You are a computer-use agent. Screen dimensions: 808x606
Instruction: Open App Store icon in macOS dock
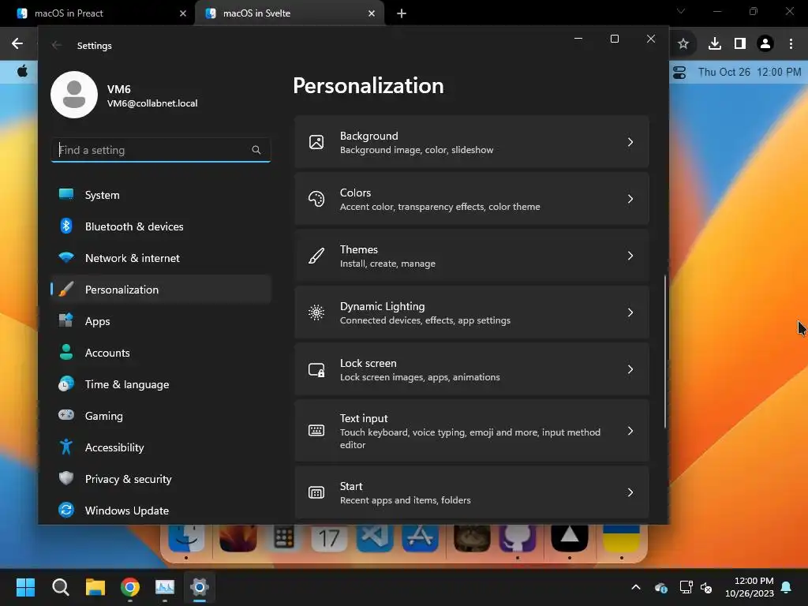click(x=421, y=538)
